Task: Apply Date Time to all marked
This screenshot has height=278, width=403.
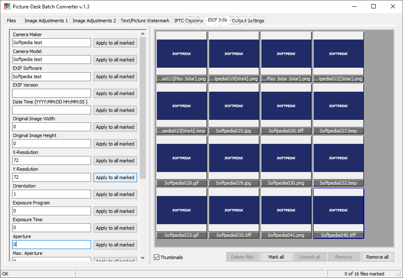Action: tap(115, 110)
